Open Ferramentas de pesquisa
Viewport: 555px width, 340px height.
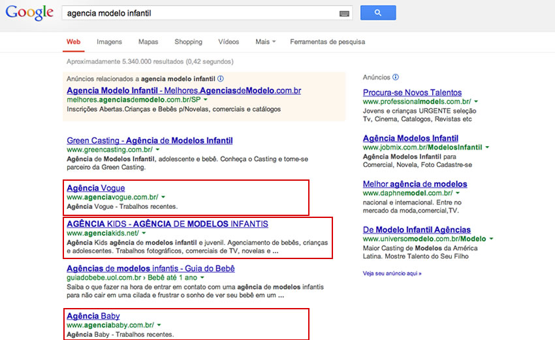coord(327,42)
